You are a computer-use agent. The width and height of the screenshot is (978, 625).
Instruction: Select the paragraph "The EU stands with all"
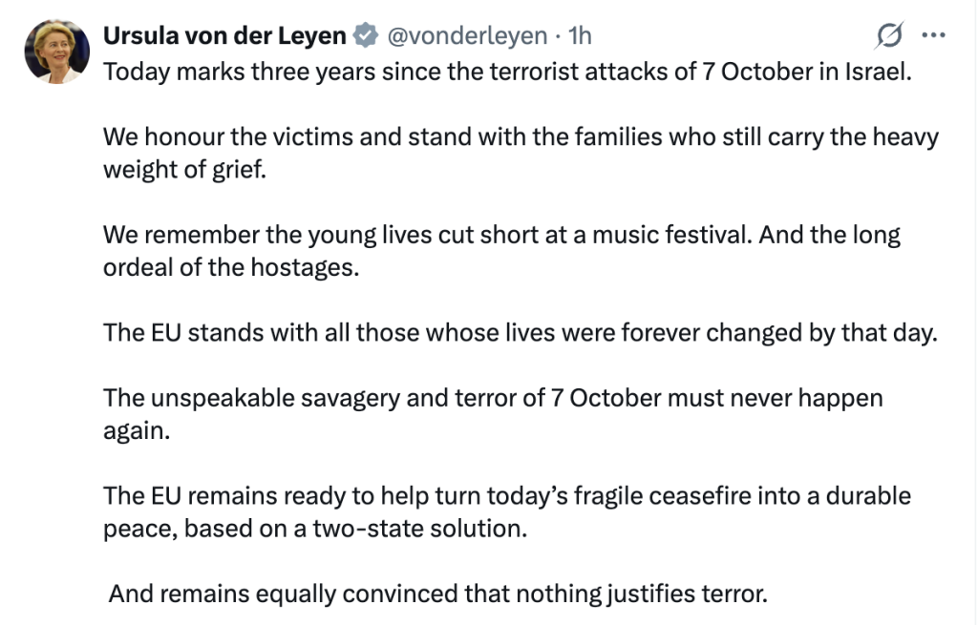(x=521, y=333)
